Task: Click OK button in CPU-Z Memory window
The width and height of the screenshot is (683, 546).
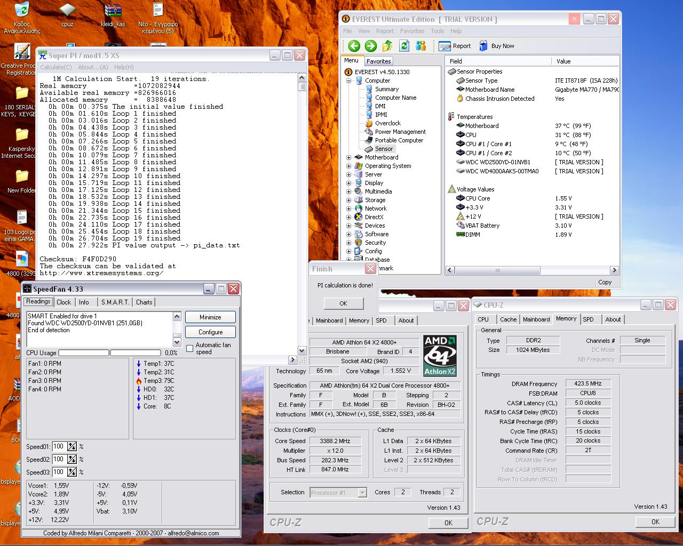Action: (x=655, y=522)
